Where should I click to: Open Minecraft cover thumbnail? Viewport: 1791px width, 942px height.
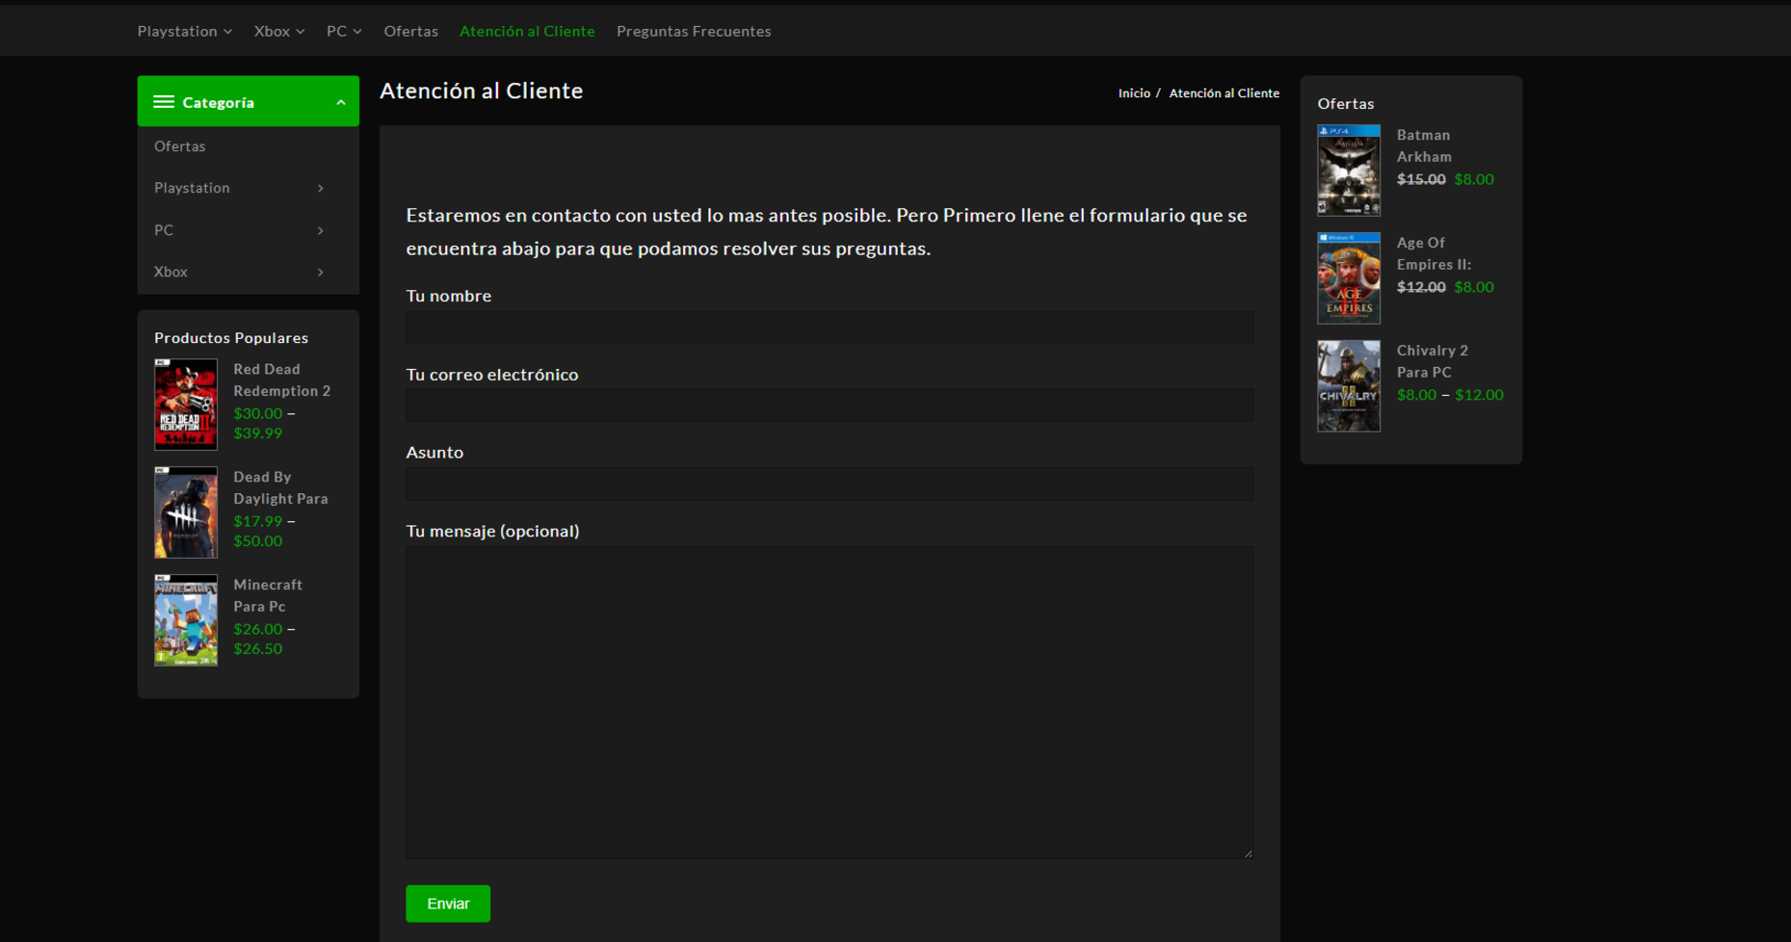tap(186, 620)
